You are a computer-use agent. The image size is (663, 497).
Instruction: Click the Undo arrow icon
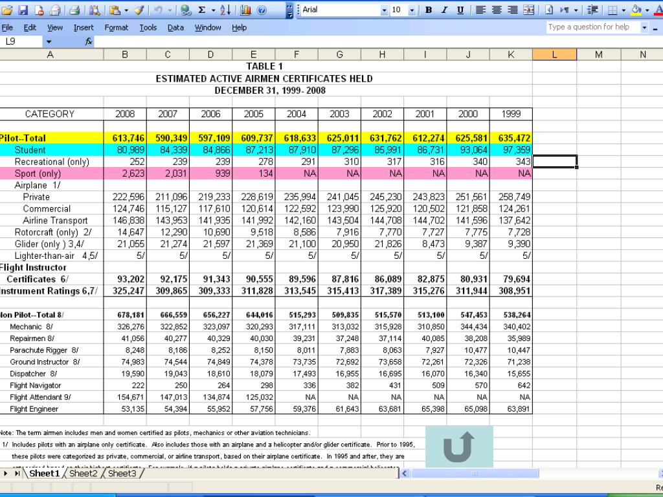point(158,10)
